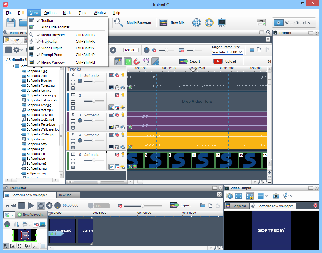Click the fullscreen arrows icon in Video Output
The width and height of the screenshot is (322, 253).
[239, 196]
